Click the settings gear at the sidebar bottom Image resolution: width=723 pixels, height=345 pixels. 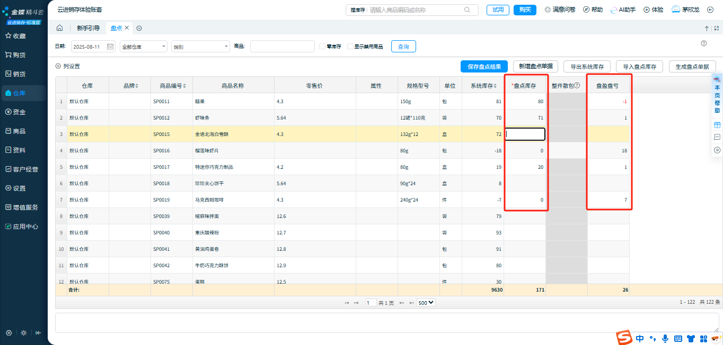pyautogui.click(x=9, y=333)
